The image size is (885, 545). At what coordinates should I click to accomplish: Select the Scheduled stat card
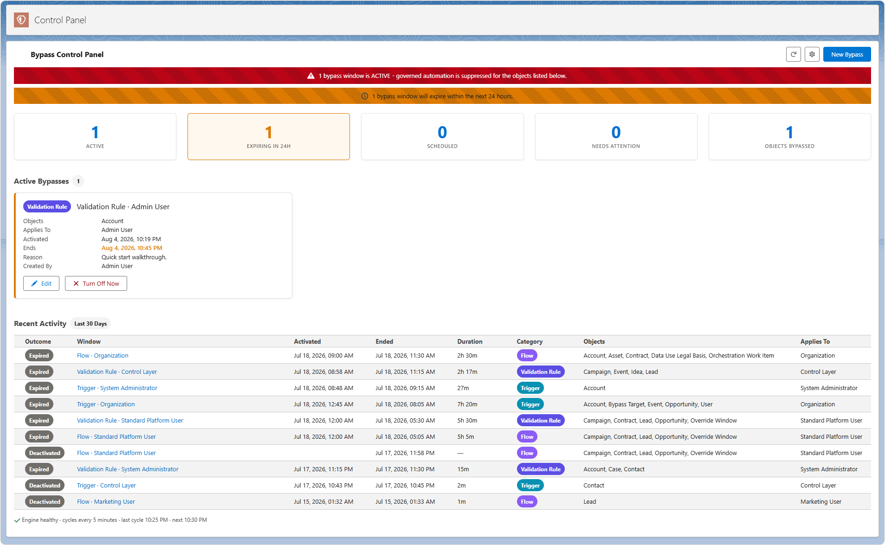pyautogui.click(x=442, y=137)
